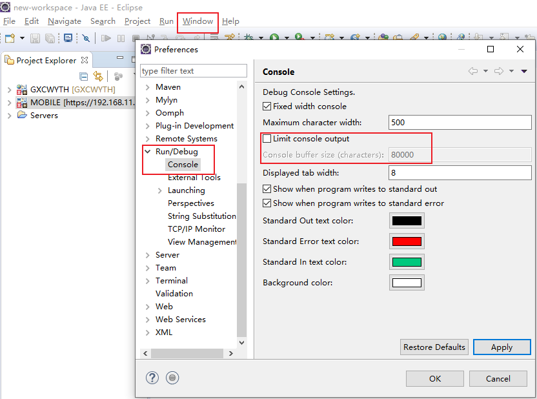537x399 pixels.
Task: Expand the Web Services node
Action: pos(148,320)
